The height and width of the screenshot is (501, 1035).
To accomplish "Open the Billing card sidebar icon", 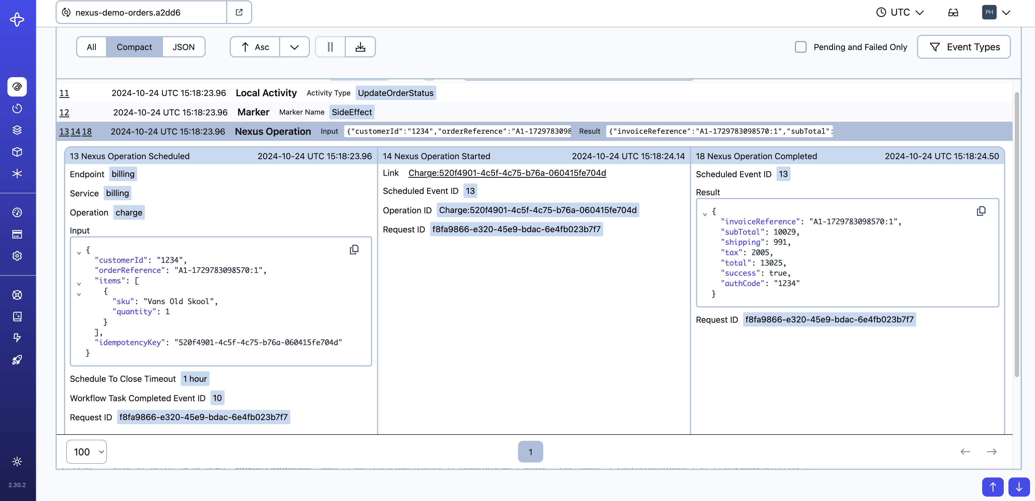I will pos(17,234).
